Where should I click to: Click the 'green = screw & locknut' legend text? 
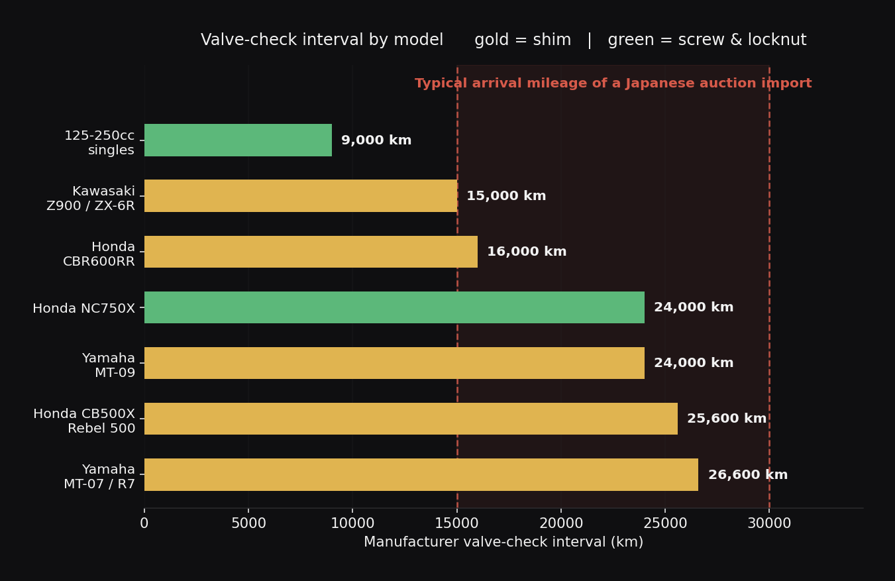[707, 40]
